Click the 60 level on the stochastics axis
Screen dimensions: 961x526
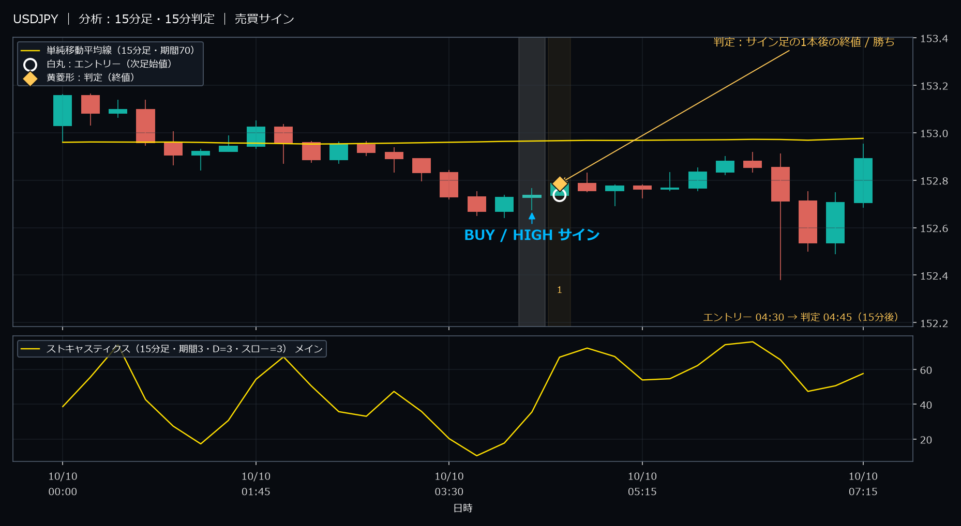[x=926, y=370]
